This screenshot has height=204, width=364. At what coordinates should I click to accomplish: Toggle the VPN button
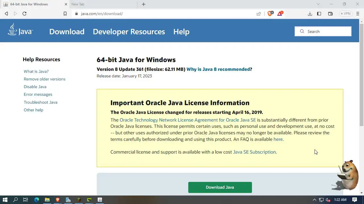(x=346, y=14)
